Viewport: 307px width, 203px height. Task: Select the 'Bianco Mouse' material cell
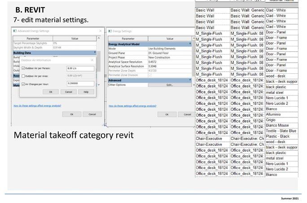pyautogui.click(x=281, y=125)
